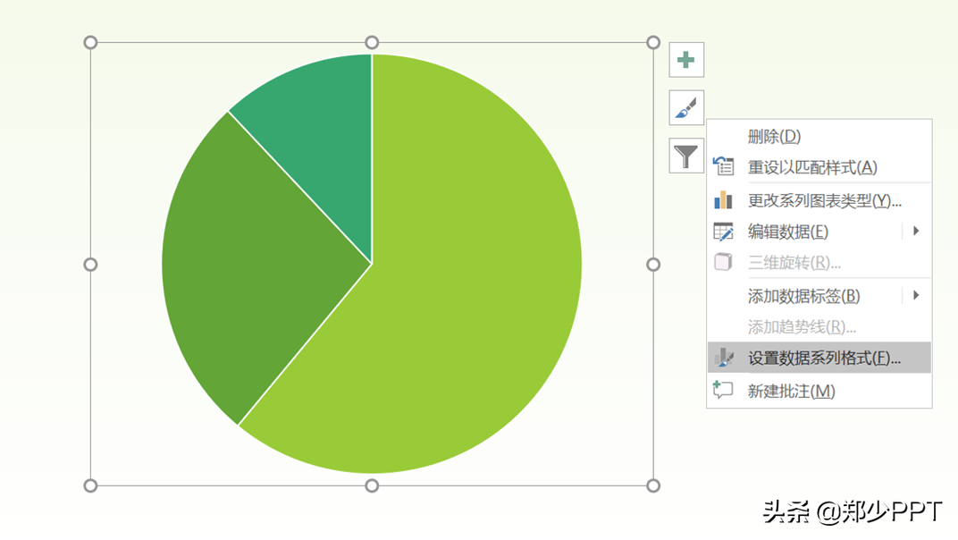The image size is (958, 540).
Task: Open the Chart Filters funnel button
Action: [686, 156]
